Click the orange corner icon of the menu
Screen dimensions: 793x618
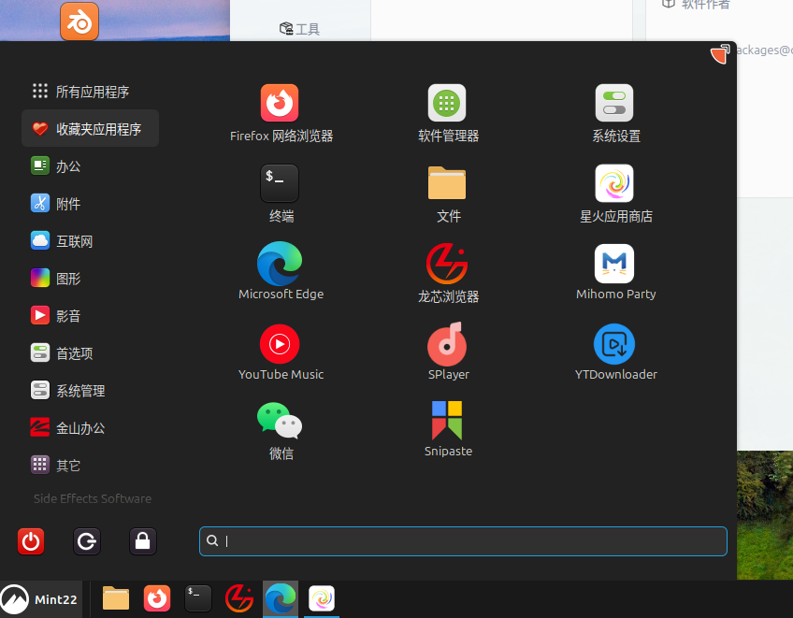tap(720, 53)
